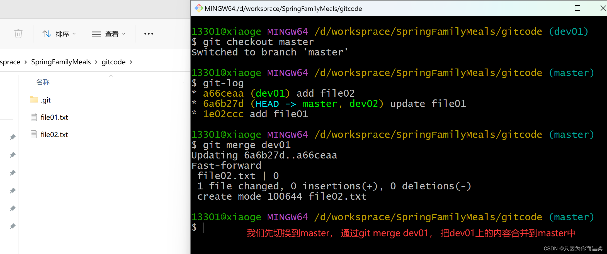Select the .git folder
This screenshot has width=607, height=254.
pos(41,100)
